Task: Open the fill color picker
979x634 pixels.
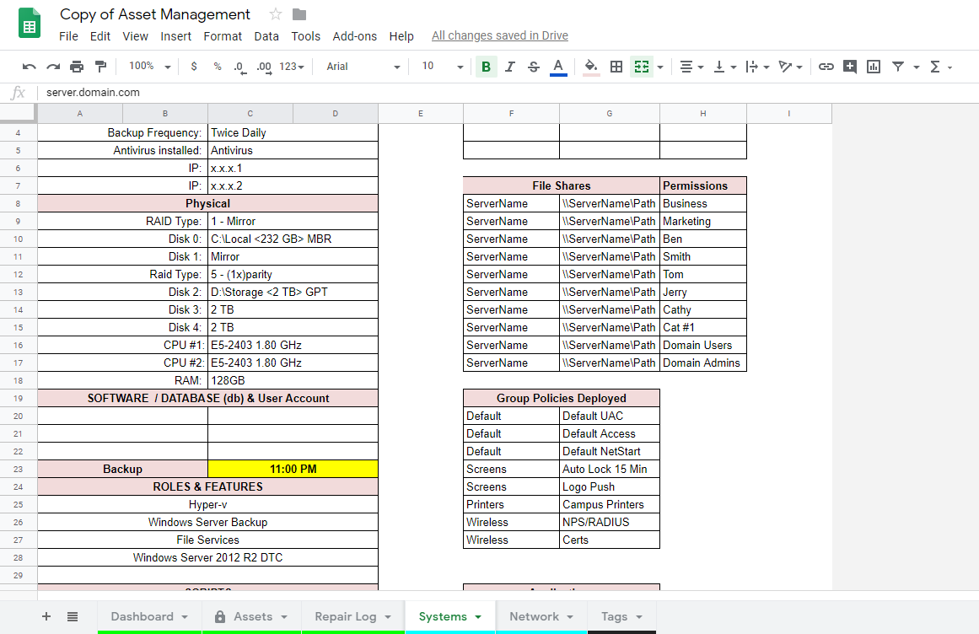Action: [591, 67]
